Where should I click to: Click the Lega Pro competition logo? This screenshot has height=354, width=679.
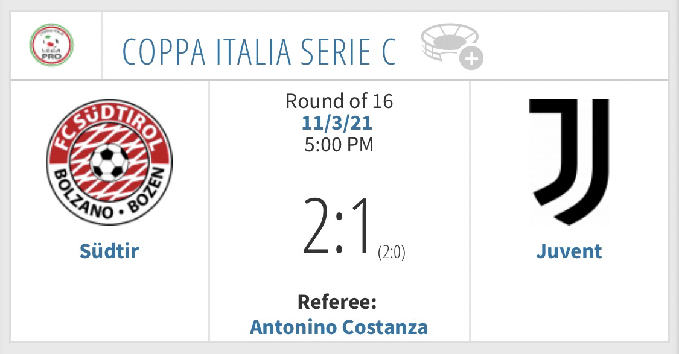(51, 45)
